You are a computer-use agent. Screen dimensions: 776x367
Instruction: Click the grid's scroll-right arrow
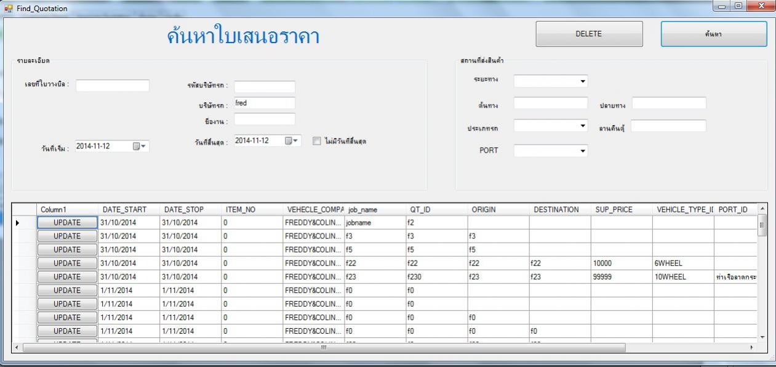(752, 347)
